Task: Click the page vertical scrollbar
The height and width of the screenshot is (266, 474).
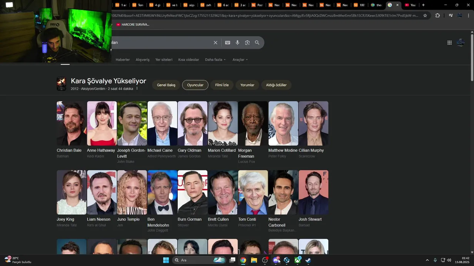Action: 472,58
